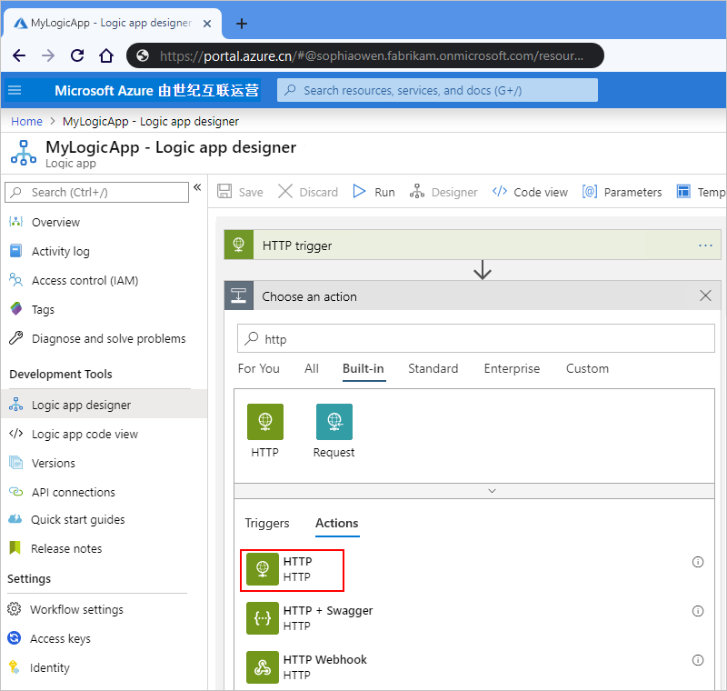Select the Enterprise tab
The height and width of the screenshot is (691, 727).
click(x=512, y=369)
